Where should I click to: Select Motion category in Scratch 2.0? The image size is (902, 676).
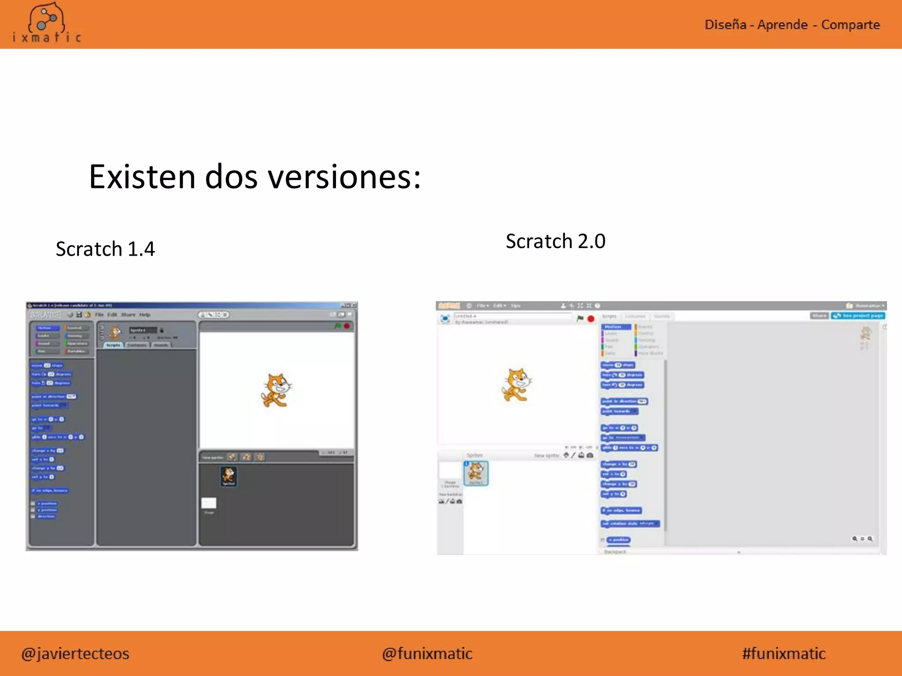pos(616,327)
